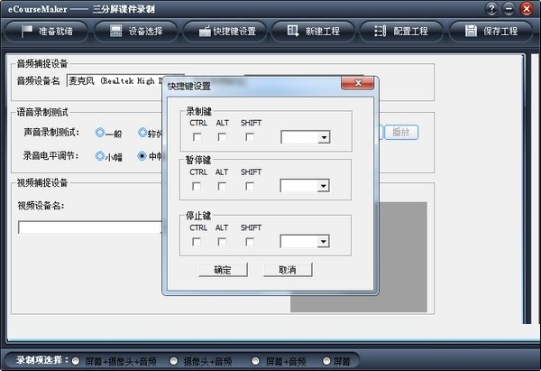Choose 屏幕+音频 recording option

255,361
